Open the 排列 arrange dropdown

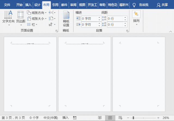tap(136, 18)
